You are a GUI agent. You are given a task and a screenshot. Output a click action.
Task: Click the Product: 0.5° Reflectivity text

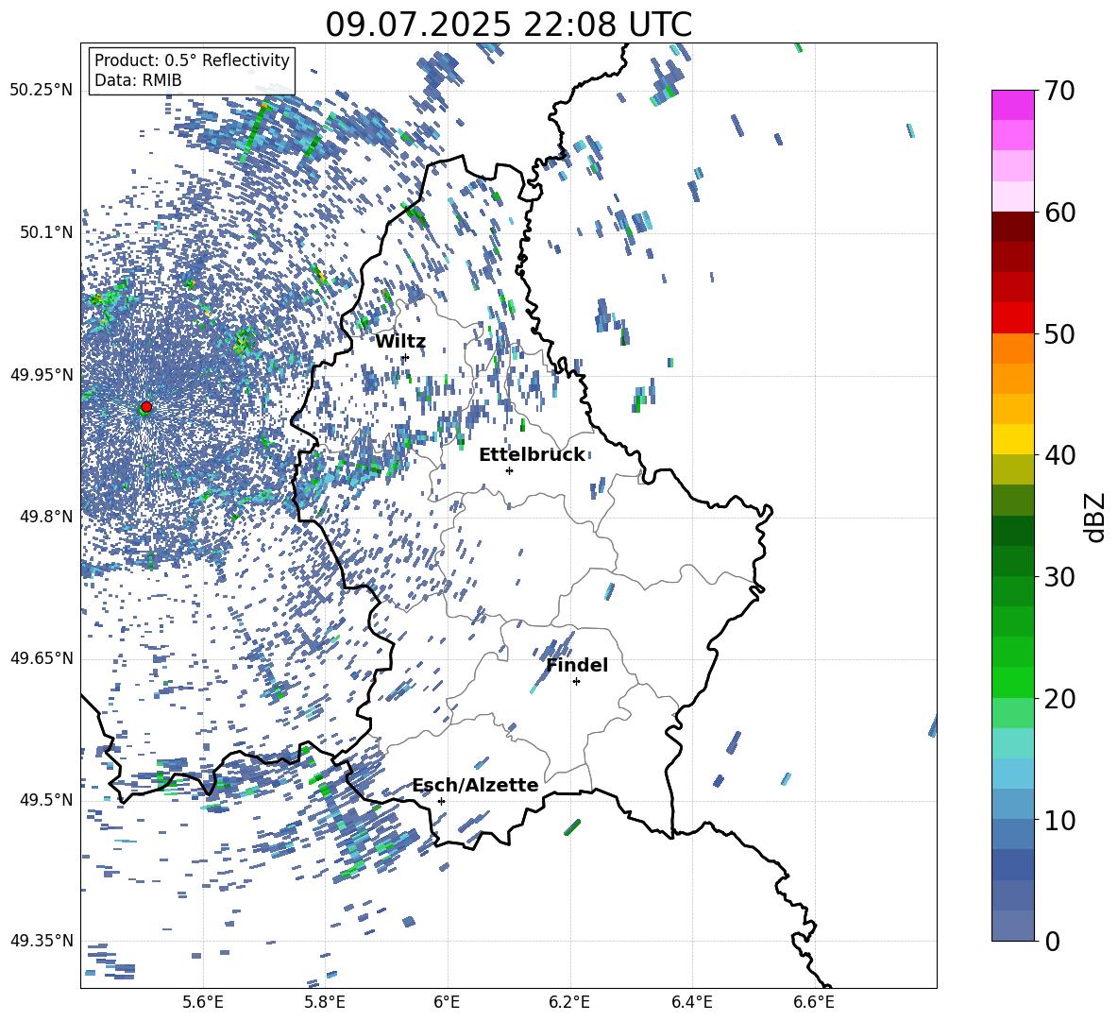(x=192, y=60)
